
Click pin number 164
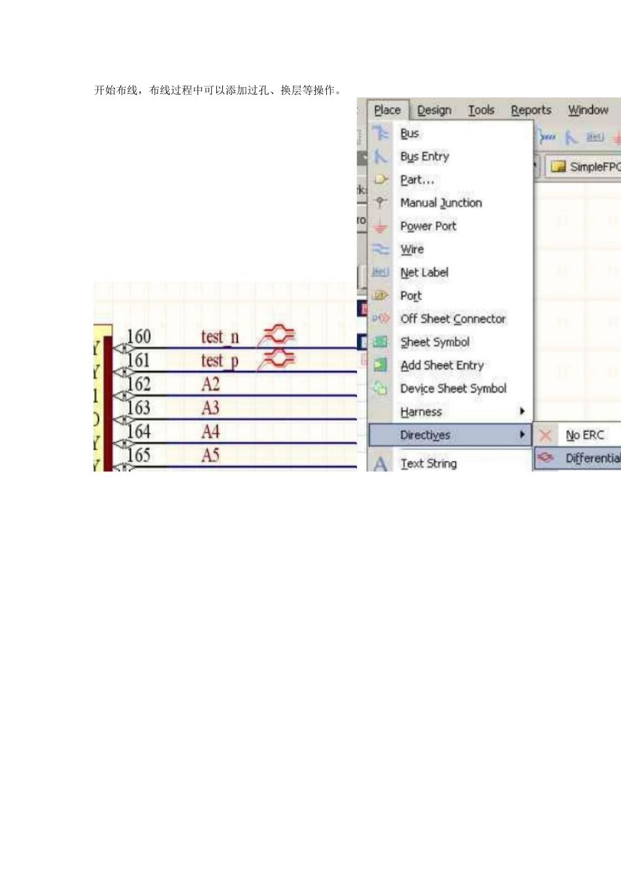[x=139, y=432]
